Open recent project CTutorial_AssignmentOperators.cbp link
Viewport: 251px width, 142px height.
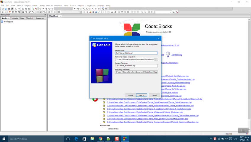coord(153,122)
